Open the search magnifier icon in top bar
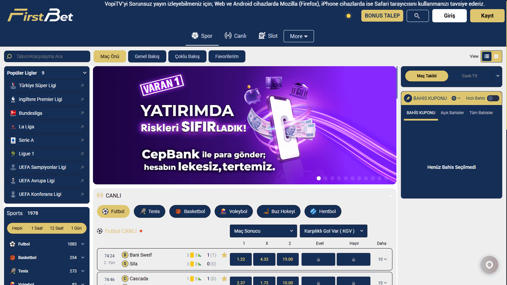Viewport: 507px width, 285px height. coord(417,16)
